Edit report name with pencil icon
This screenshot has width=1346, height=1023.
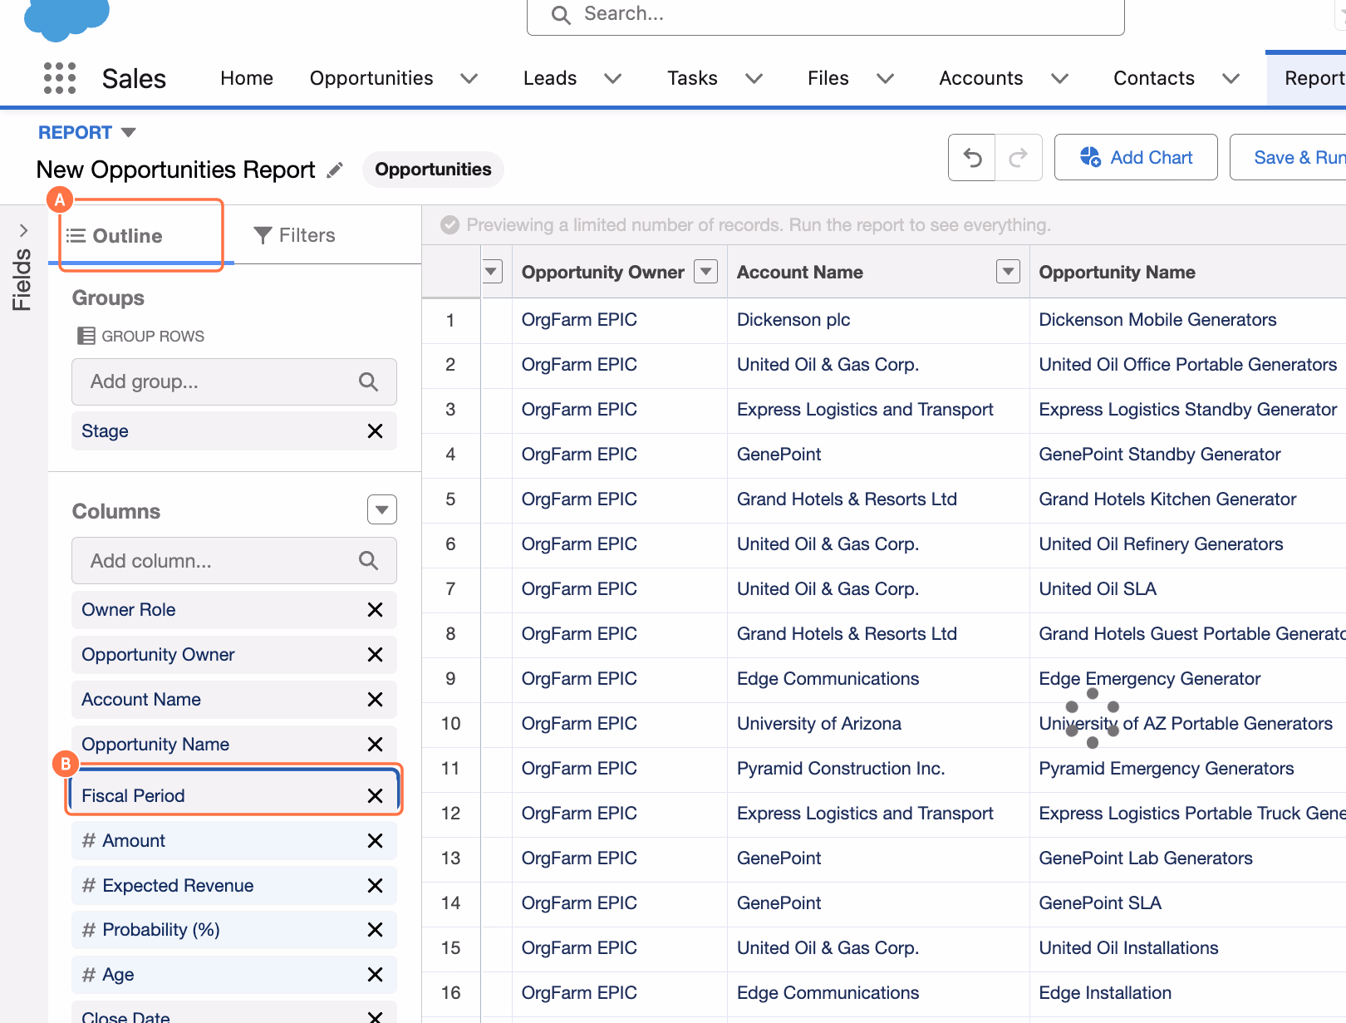click(335, 170)
